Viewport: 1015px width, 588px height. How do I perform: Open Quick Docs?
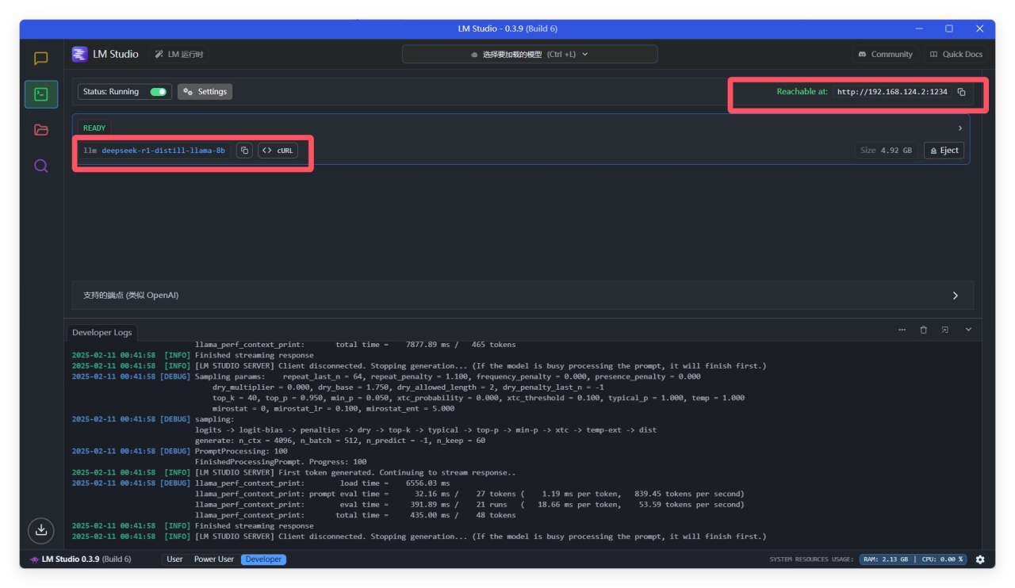[956, 54]
